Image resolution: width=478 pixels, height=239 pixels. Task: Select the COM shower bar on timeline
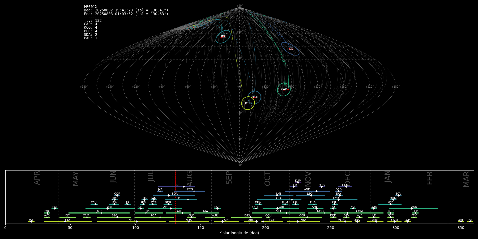tap(359, 213)
